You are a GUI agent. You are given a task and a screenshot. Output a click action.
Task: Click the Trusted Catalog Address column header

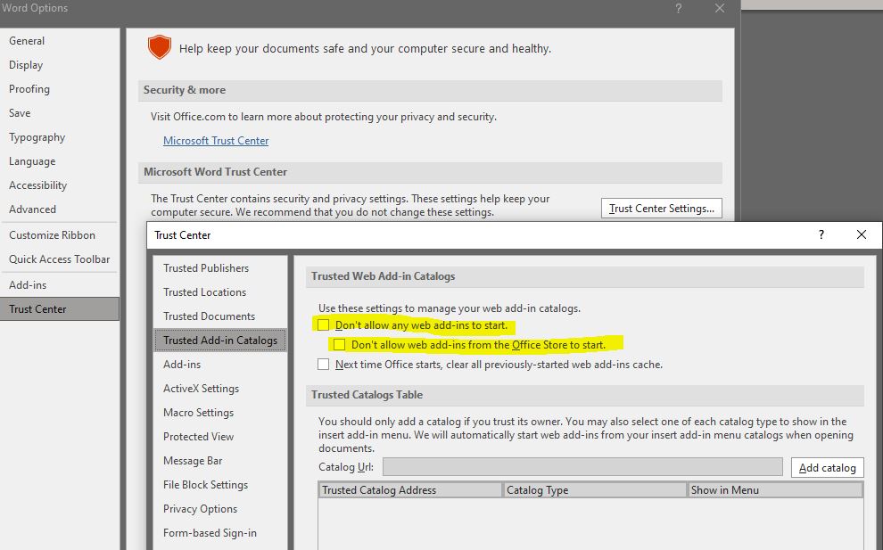(x=409, y=489)
